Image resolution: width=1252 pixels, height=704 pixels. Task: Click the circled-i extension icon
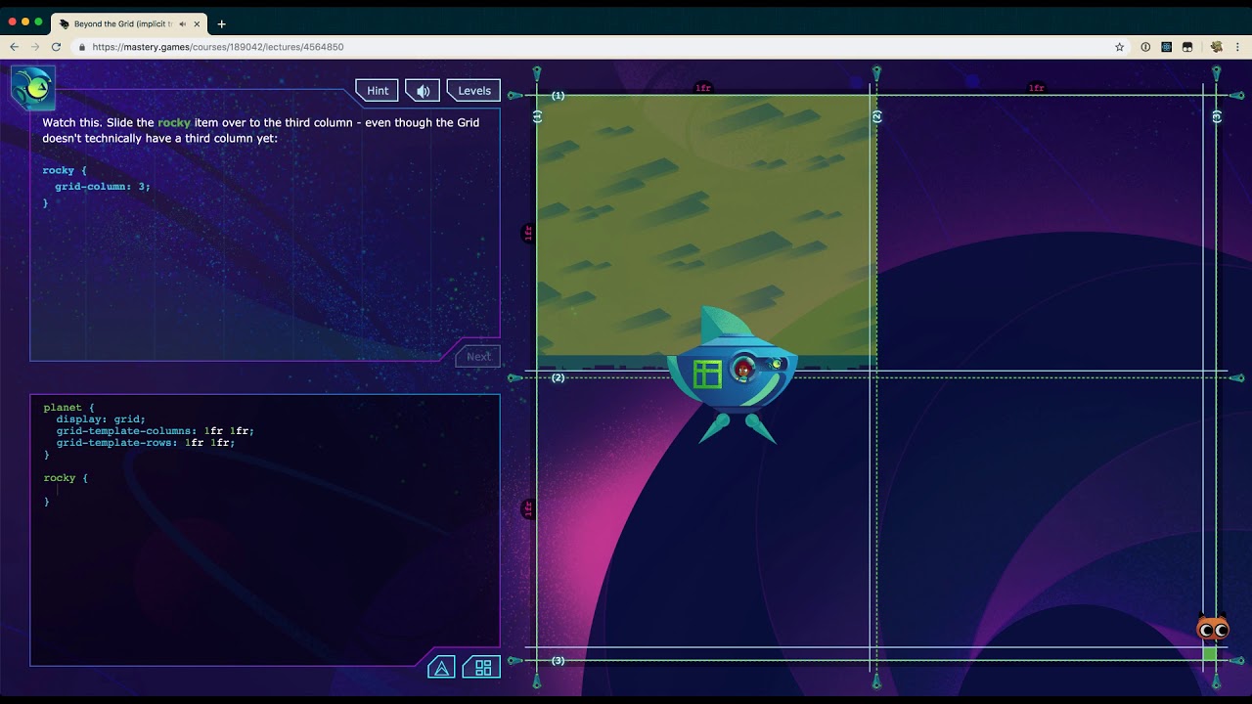click(x=1145, y=46)
